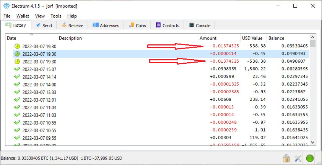The image size is (322, 165).
Task: Click the checkmark icon on the 14:00 transaction
Action: (17, 84)
